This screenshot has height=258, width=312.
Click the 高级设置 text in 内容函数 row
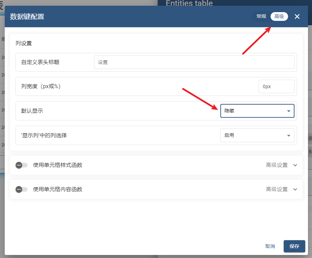(x=277, y=189)
